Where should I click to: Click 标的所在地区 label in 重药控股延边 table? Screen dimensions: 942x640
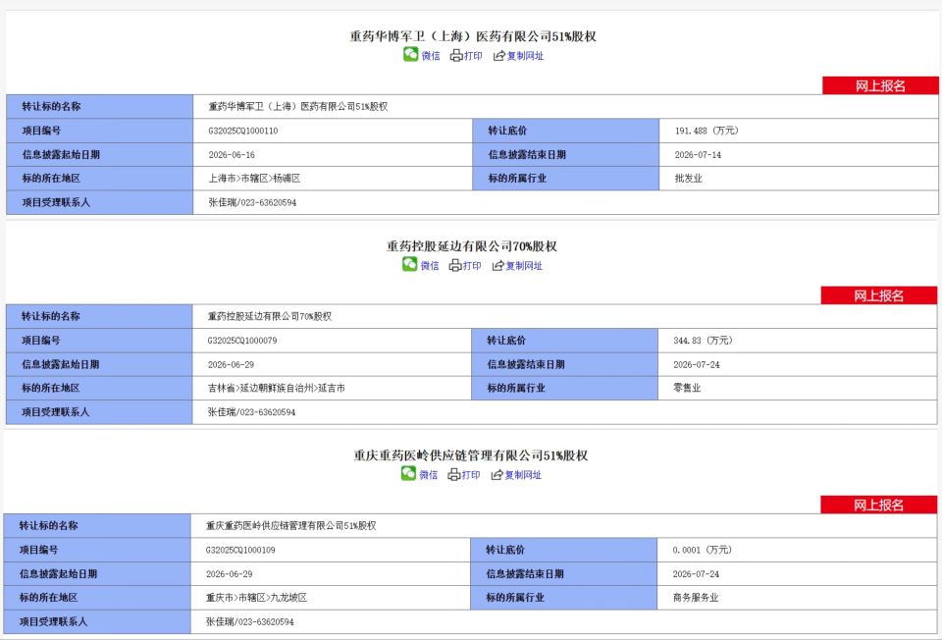click(x=50, y=388)
